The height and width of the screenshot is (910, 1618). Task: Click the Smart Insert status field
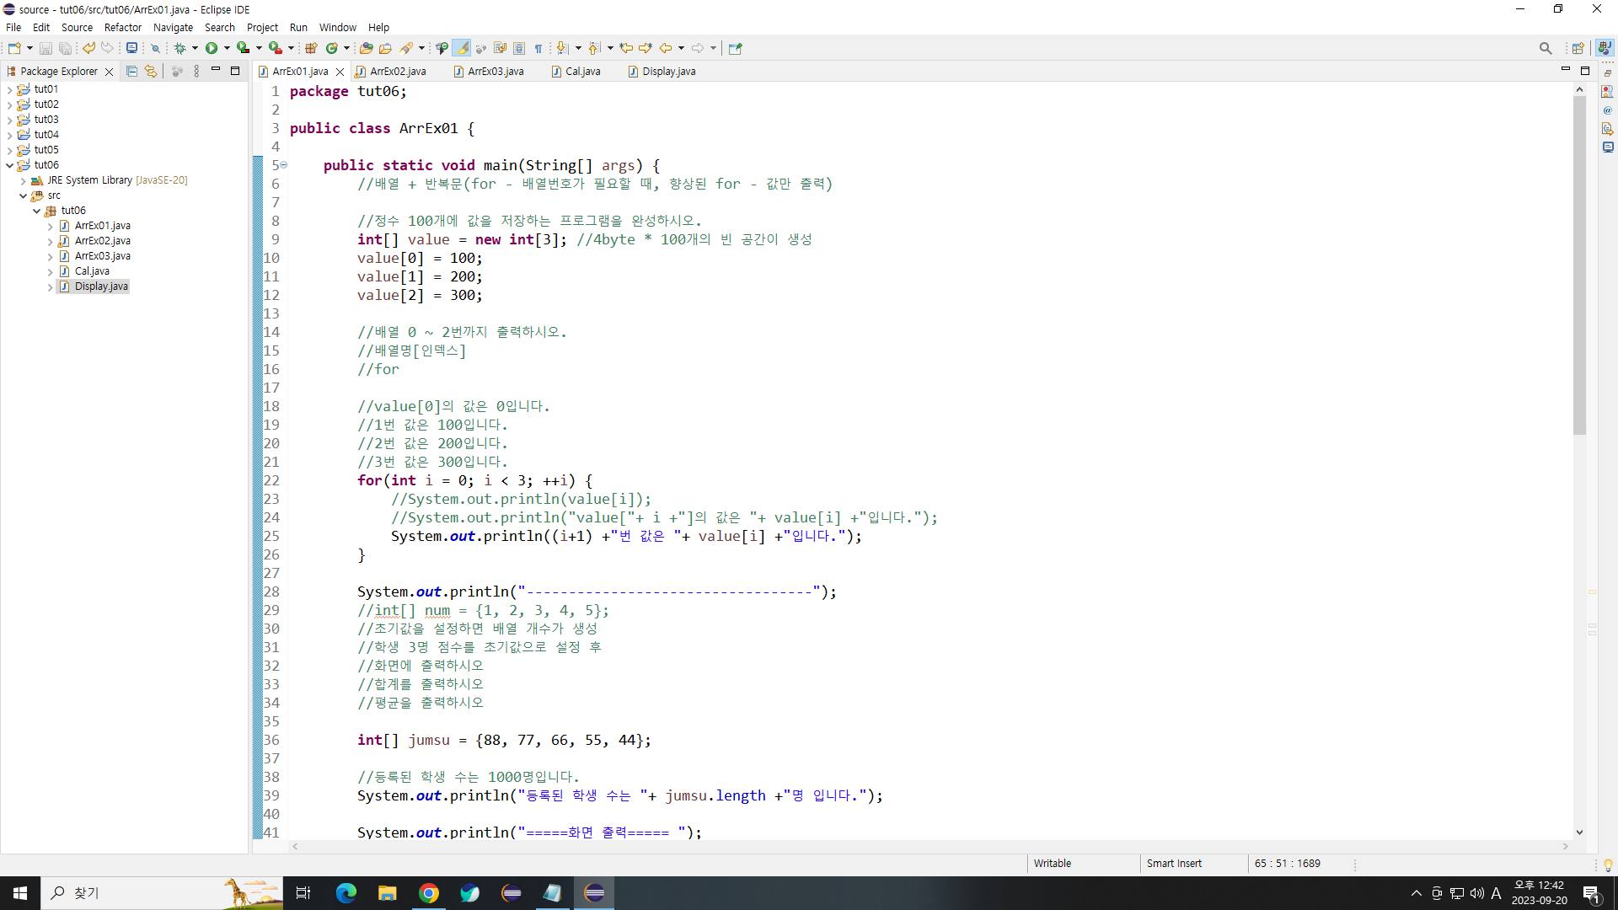click(x=1174, y=864)
